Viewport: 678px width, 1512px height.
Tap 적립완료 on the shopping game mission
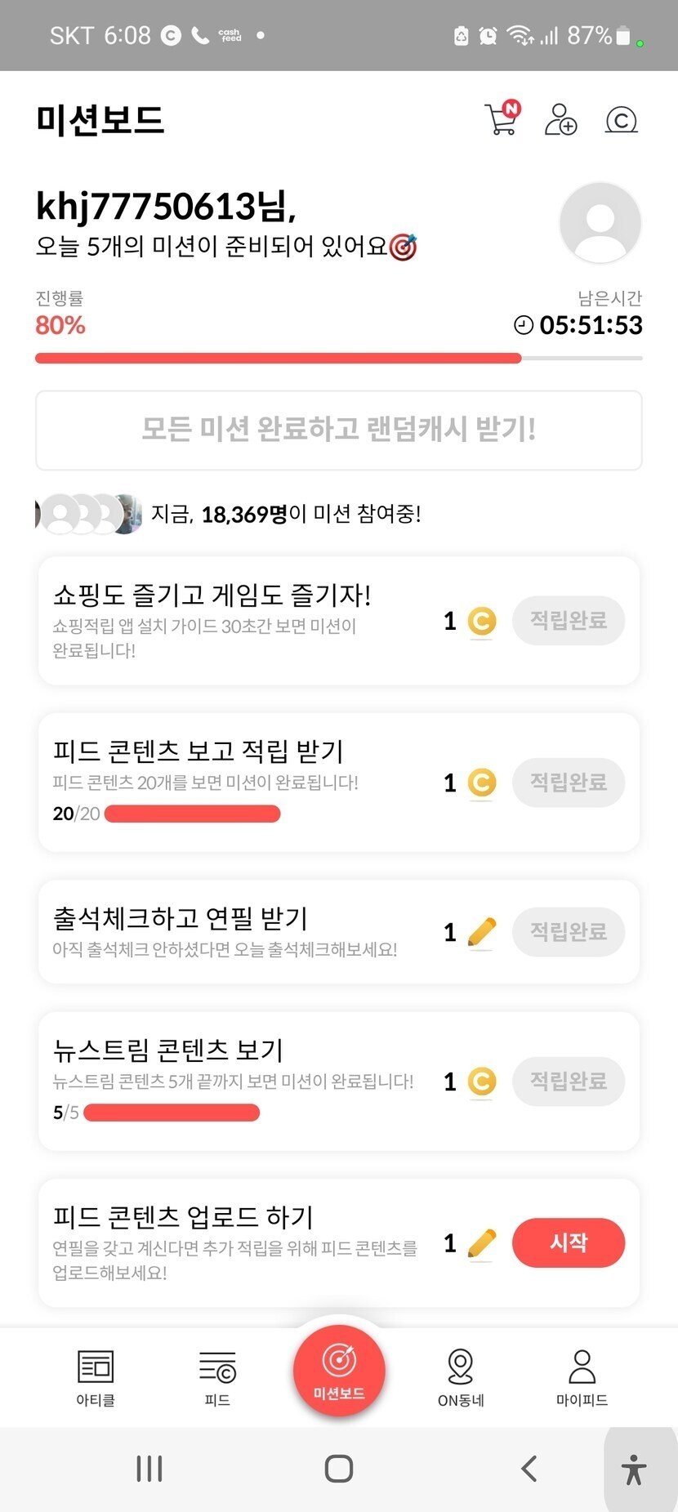[x=568, y=621]
